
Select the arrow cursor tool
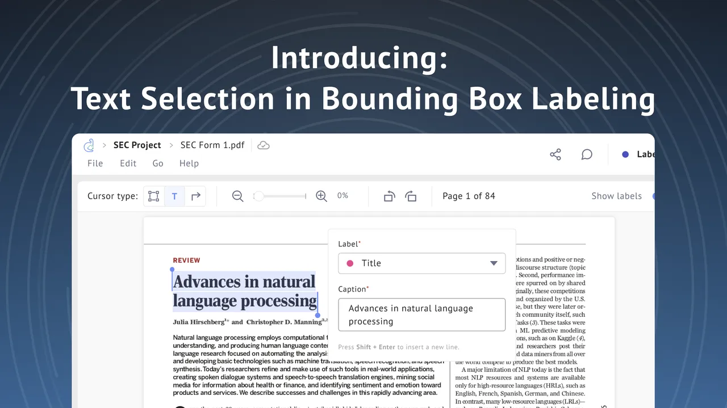tap(195, 196)
